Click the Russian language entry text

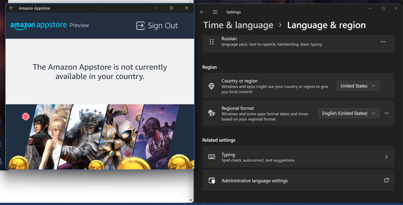coord(229,39)
